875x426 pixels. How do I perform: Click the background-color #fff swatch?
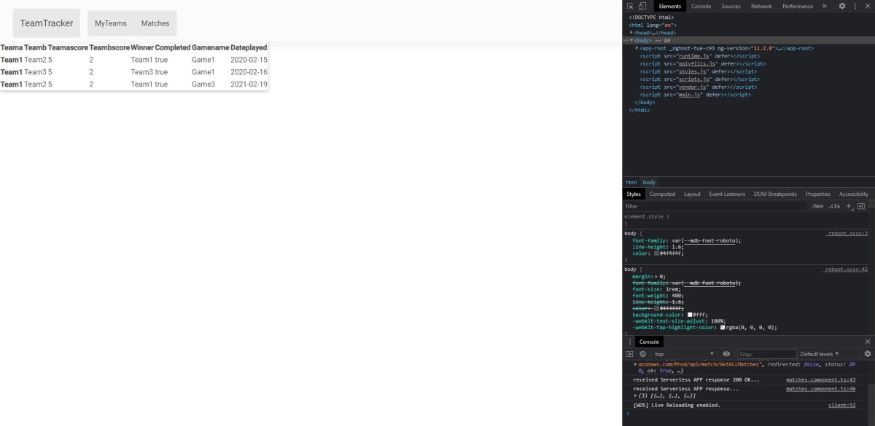coord(690,315)
